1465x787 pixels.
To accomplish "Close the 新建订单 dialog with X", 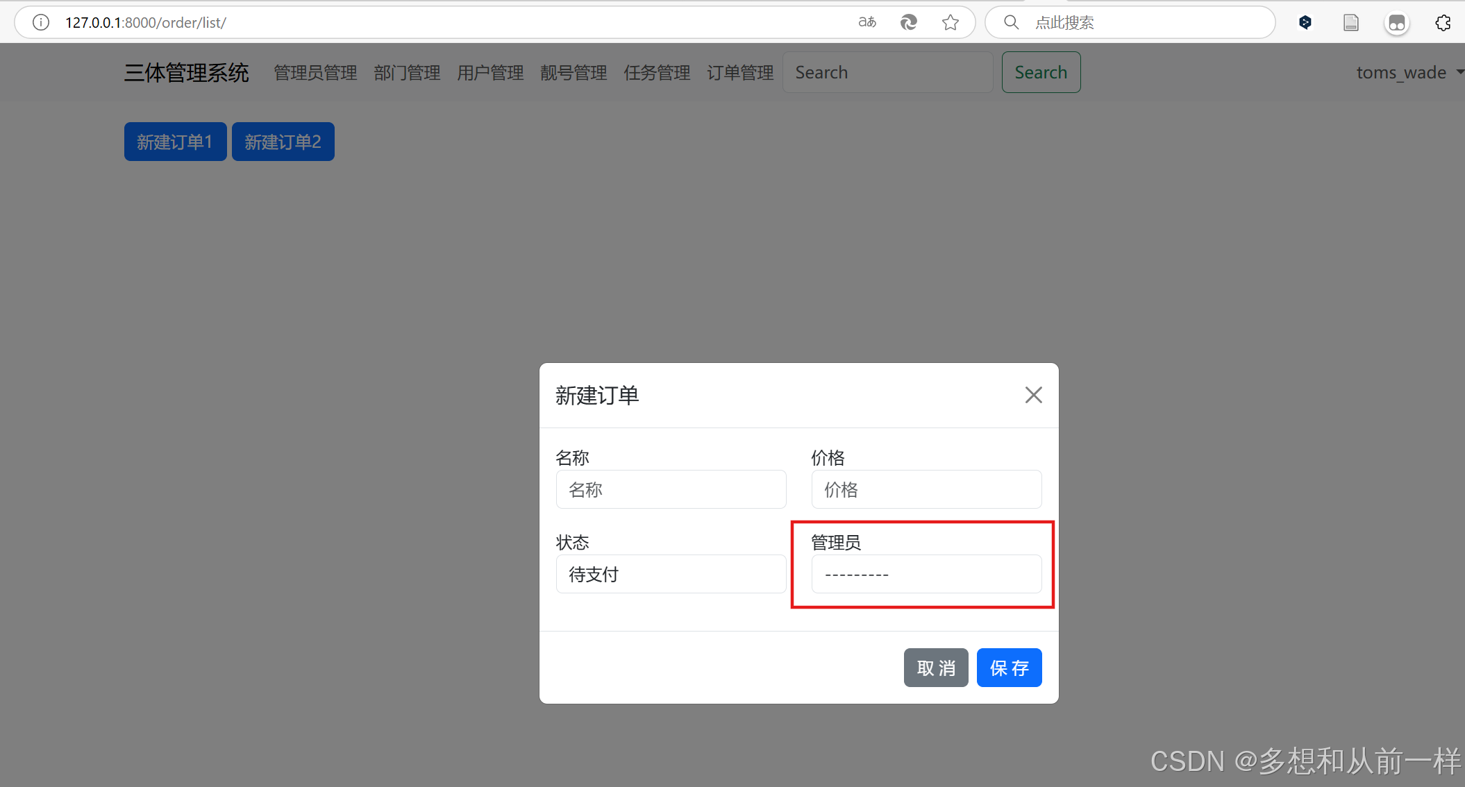I will (1033, 395).
